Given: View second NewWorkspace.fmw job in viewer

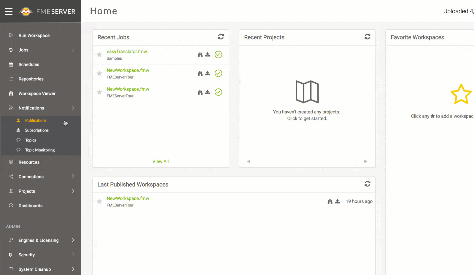Looking at the screenshot, I should tap(200, 73).
